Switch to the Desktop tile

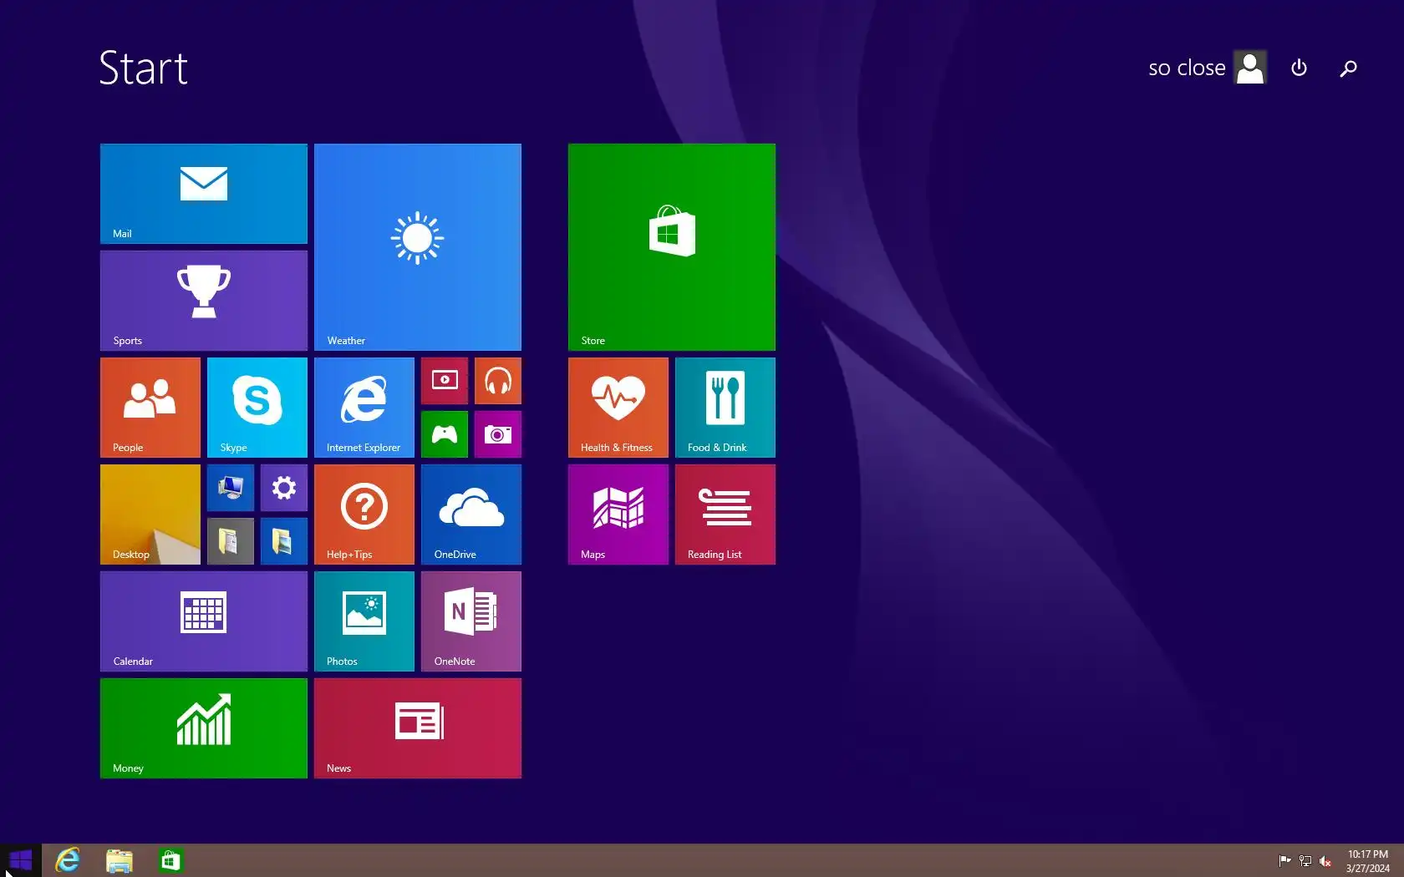pyautogui.click(x=150, y=515)
